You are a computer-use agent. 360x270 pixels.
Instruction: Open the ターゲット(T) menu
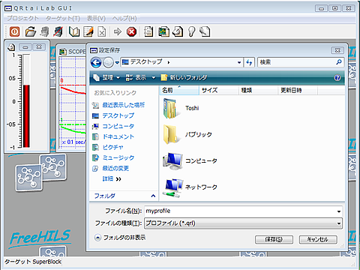63,18
